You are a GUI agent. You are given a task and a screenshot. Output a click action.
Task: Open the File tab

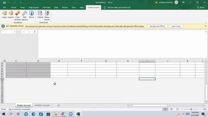[x=4, y=7]
